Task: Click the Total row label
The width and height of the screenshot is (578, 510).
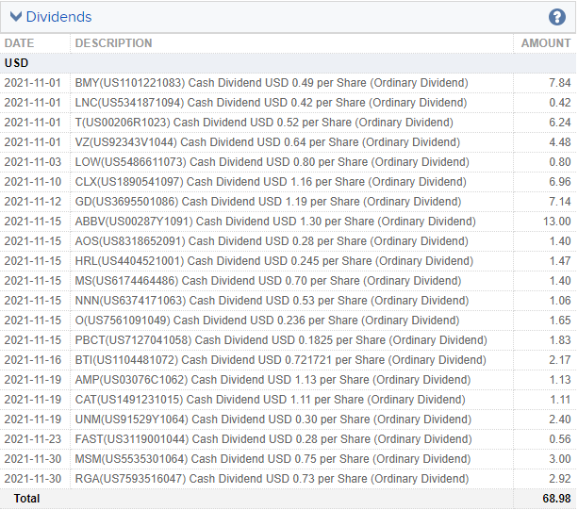Action: click(x=26, y=499)
